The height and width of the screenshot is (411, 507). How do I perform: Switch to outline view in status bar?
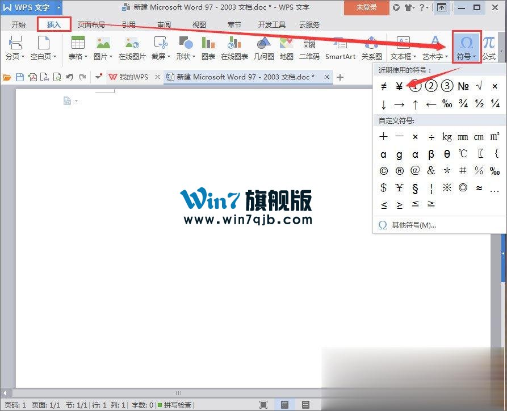pos(305,405)
